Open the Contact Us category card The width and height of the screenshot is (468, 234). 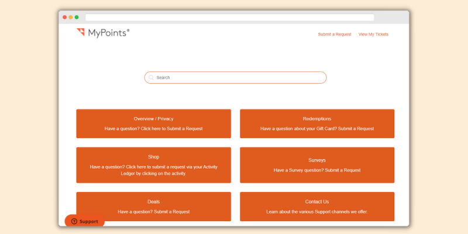[x=317, y=207]
